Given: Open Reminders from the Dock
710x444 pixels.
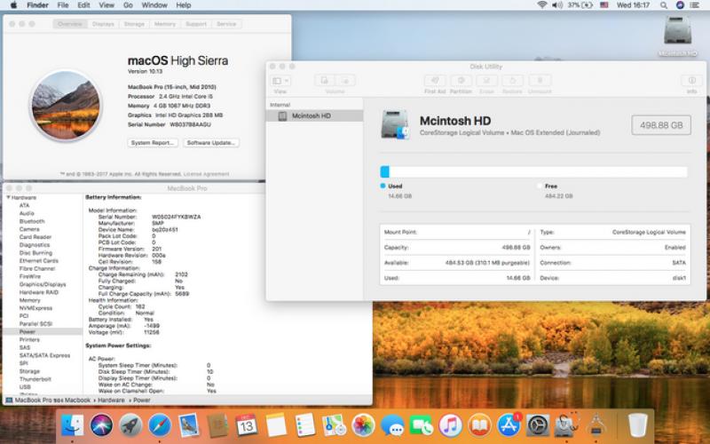Looking at the screenshot, I should click(304, 425).
